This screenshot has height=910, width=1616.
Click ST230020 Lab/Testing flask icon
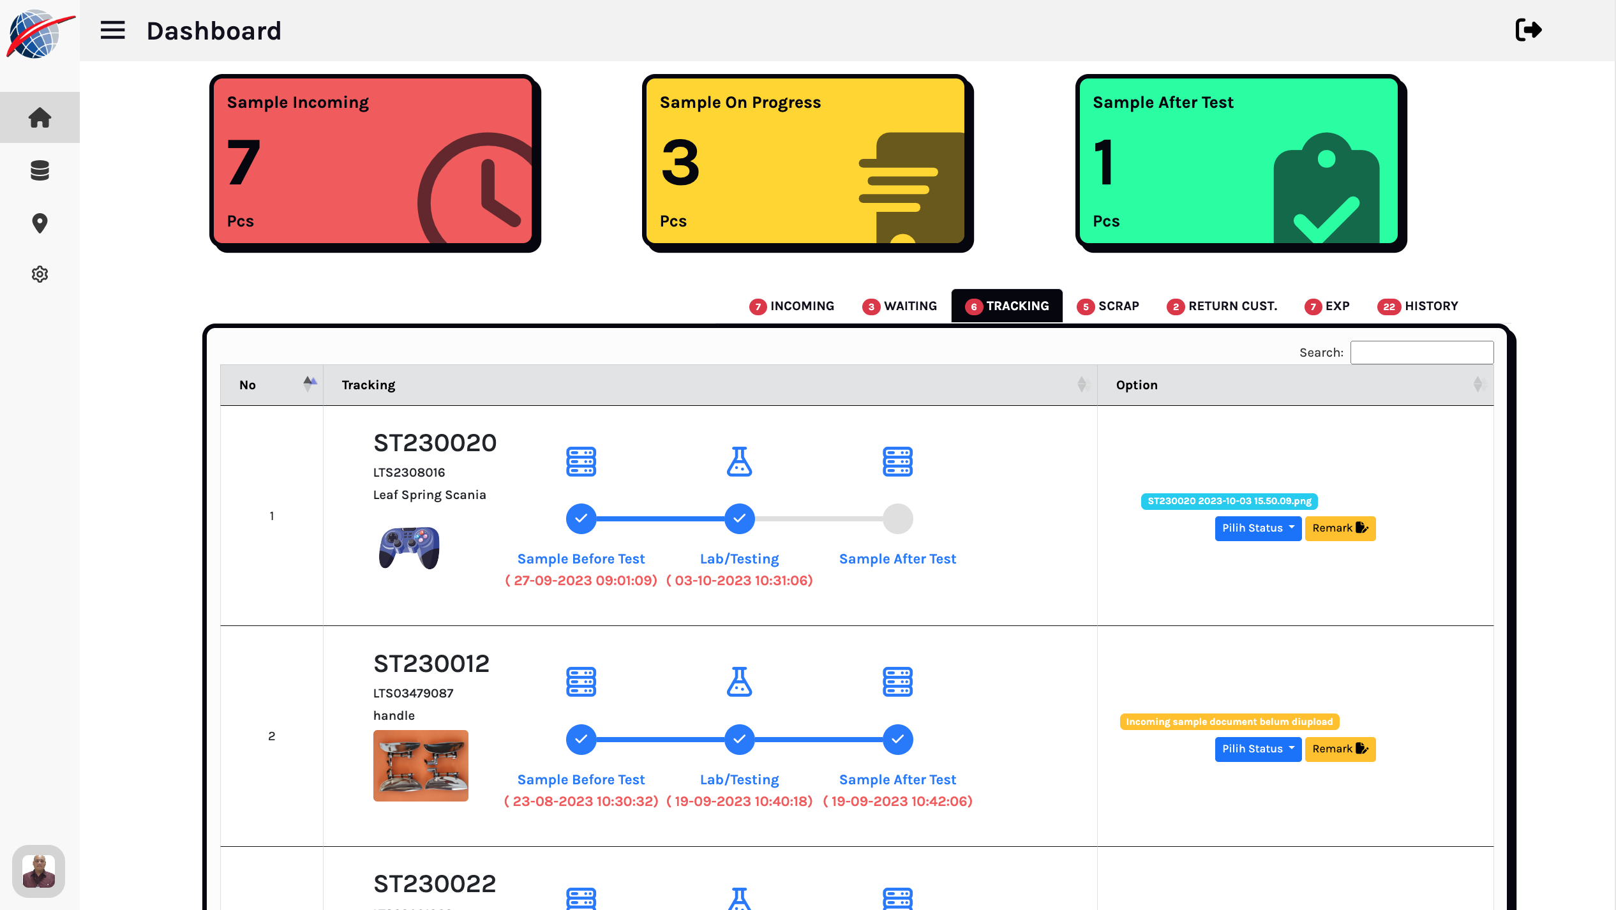[739, 461]
